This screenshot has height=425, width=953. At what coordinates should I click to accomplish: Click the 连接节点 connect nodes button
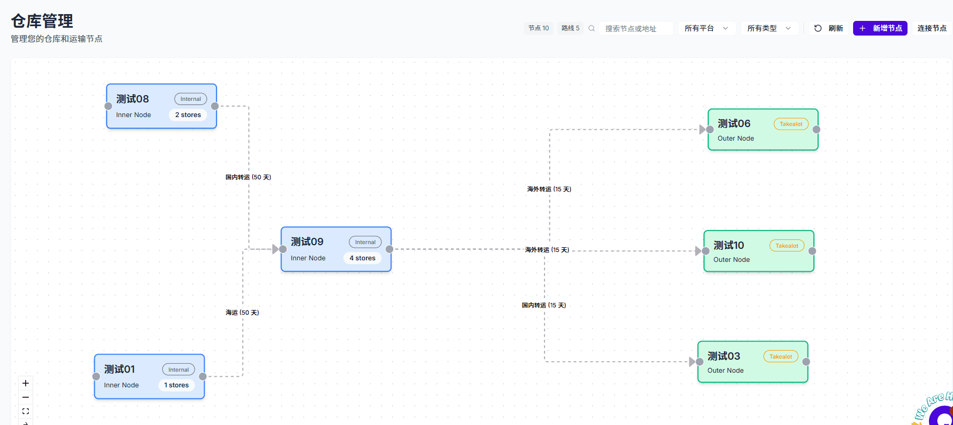click(x=932, y=28)
